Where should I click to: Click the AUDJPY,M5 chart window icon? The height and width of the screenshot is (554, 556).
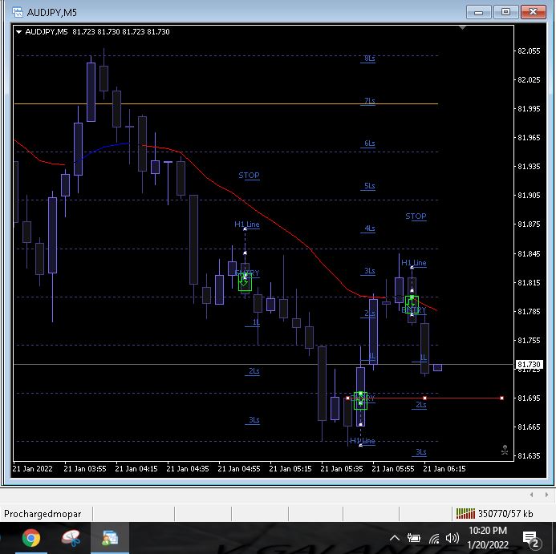coord(18,12)
